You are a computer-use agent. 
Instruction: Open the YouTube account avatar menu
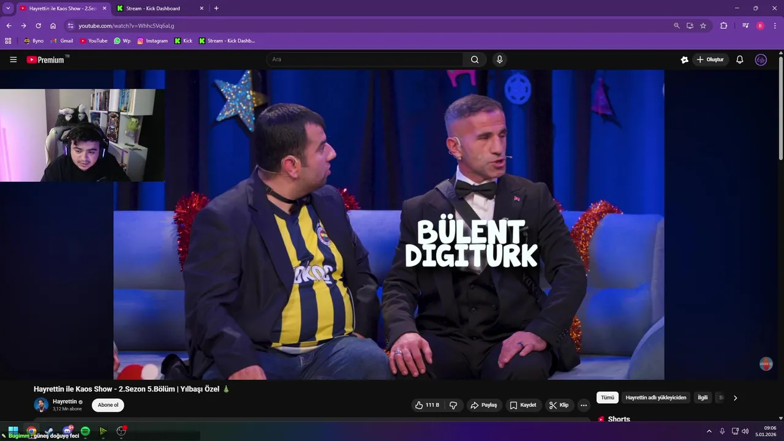click(x=761, y=59)
